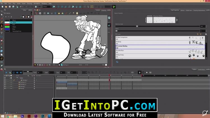Open Chrome from the taskbar
Viewport: 210px width, 118px height.
click(9, 116)
